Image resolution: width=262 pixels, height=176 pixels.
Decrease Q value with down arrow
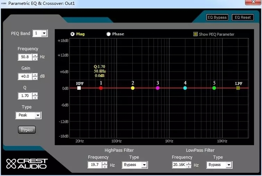[x=35, y=97]
